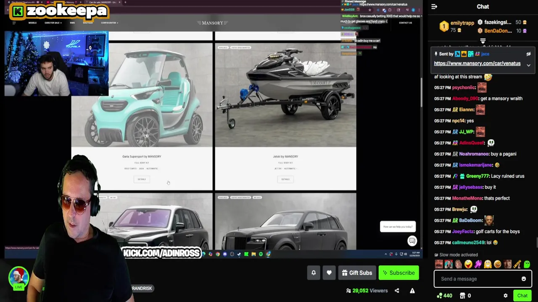Image resolution: width=538 pixels, height=302 pixels.
Task: Expand the pinned message with the chevron
Action: click(x=528, y=65)
